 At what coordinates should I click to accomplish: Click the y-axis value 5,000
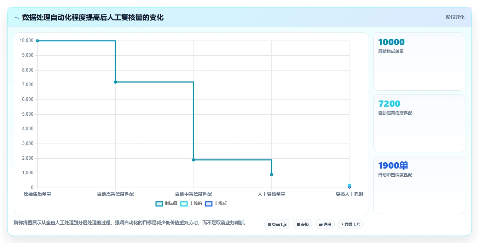(x=28, y=114)
